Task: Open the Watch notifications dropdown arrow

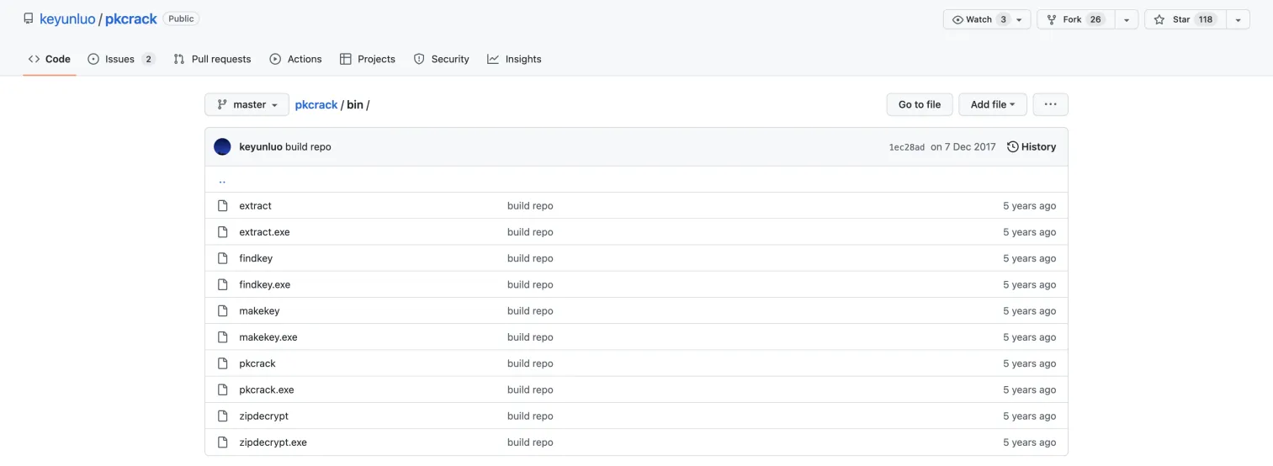Action: pyautogui.click(x=1019, y=19)
